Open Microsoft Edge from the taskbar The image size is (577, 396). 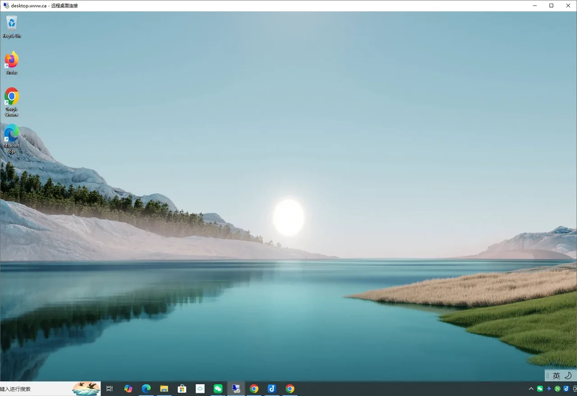pyautogui.click(x=146, y=389)
